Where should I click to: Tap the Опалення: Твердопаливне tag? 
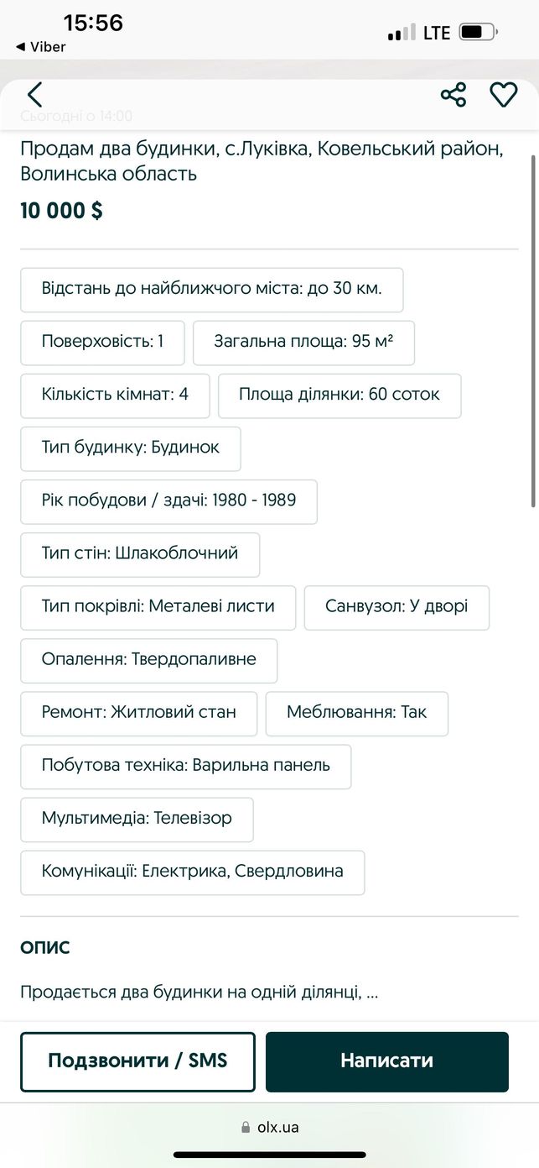[x=148, y=660]
